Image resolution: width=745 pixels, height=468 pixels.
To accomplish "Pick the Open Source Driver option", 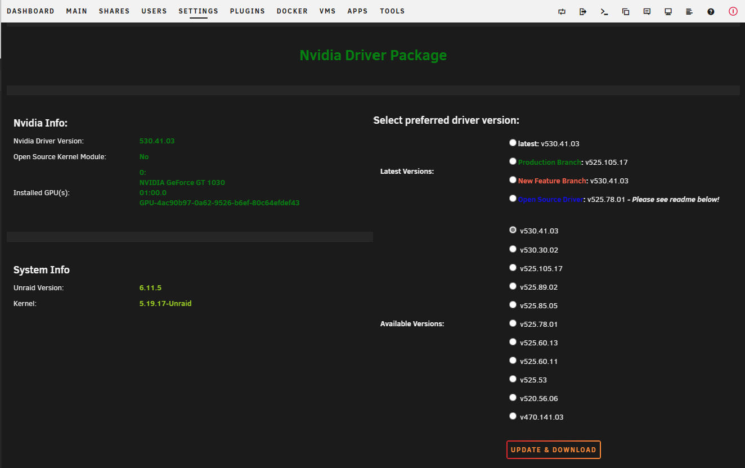I will click(513, 199).
